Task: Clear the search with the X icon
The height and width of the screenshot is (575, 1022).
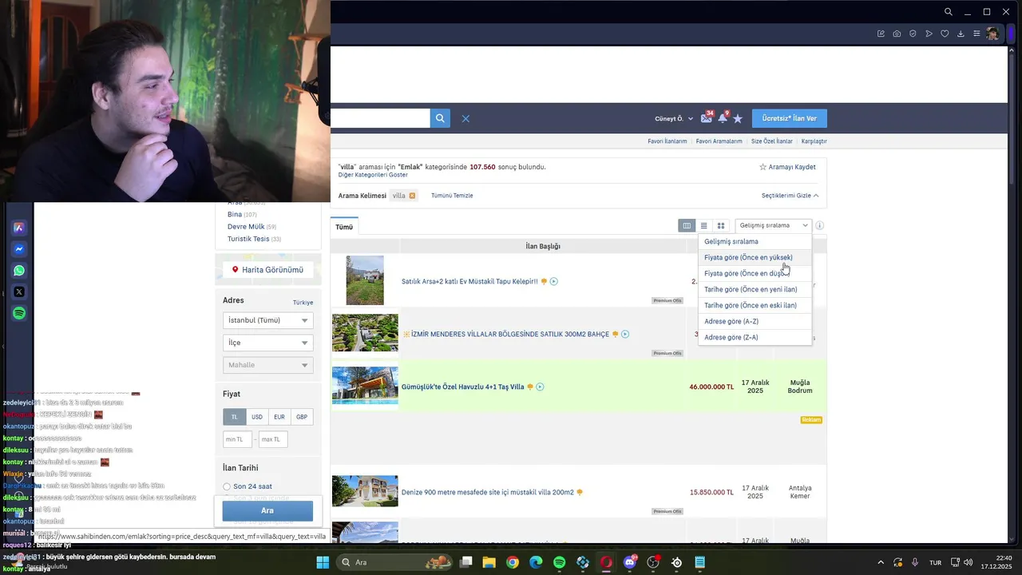Action: coord(465,118)
